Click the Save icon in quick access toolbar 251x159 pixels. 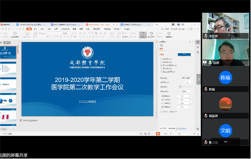coord(3,29)
